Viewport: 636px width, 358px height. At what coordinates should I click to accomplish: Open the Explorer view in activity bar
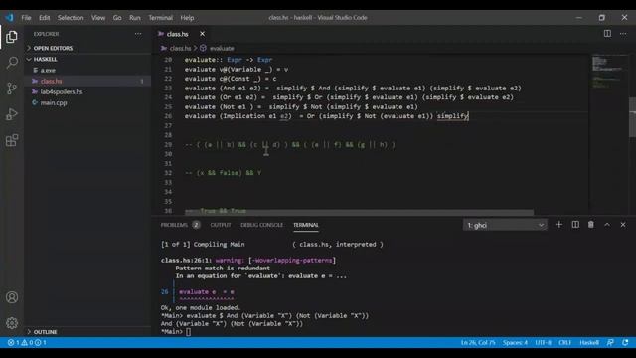point(12,37)
